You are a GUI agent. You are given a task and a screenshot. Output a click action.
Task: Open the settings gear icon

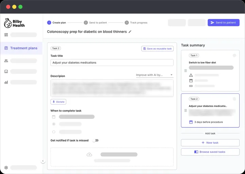point(6,168)
